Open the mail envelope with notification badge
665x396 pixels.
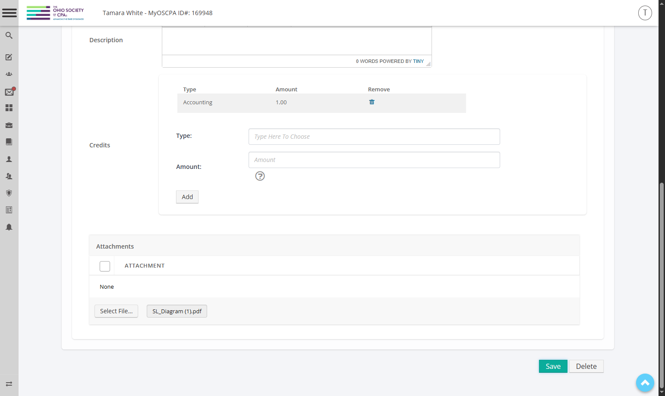pyautogui.click(x=9, y=91)
